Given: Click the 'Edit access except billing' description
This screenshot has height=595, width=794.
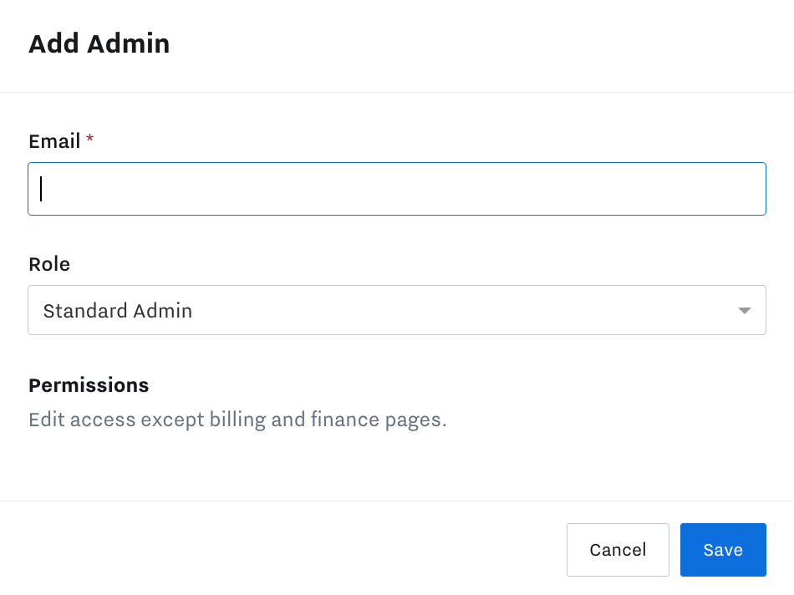Looking at the screenshot, I should point(237,420).
